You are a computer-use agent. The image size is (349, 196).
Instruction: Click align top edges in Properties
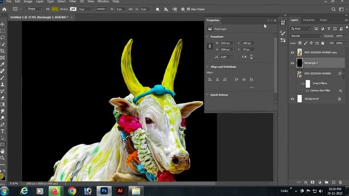click(x=237, y=79)
